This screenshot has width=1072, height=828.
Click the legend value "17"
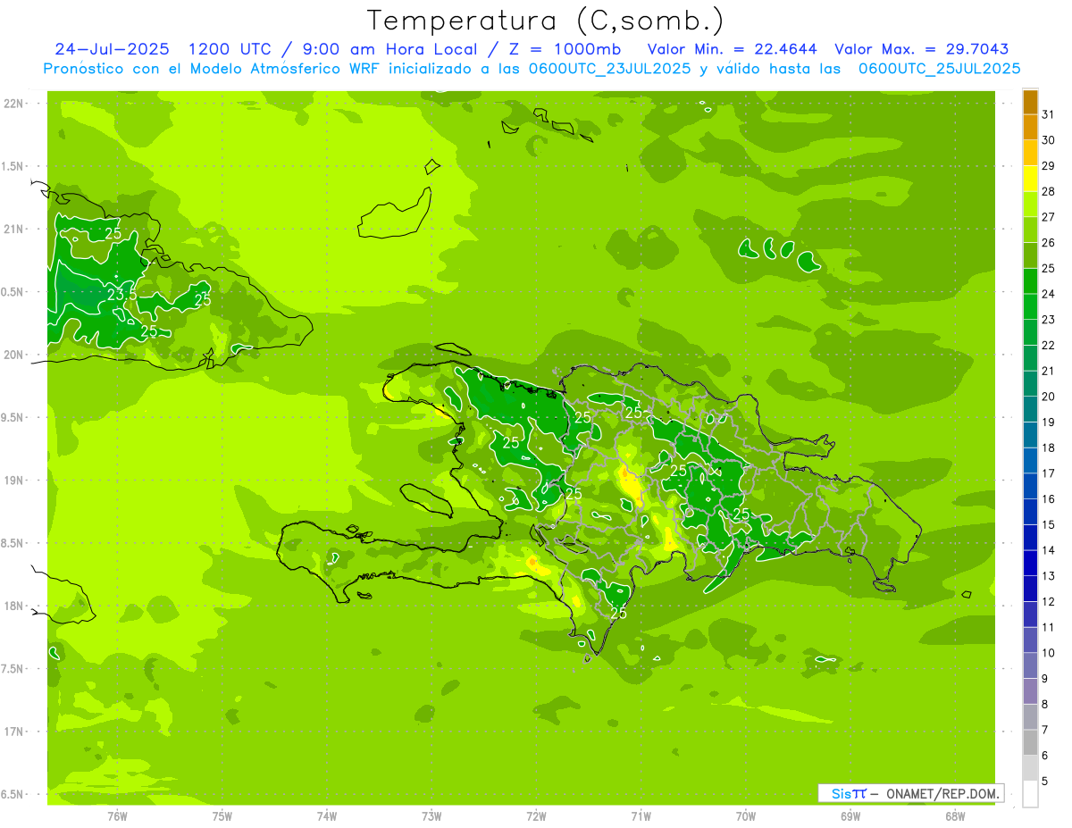(1048, 473)
